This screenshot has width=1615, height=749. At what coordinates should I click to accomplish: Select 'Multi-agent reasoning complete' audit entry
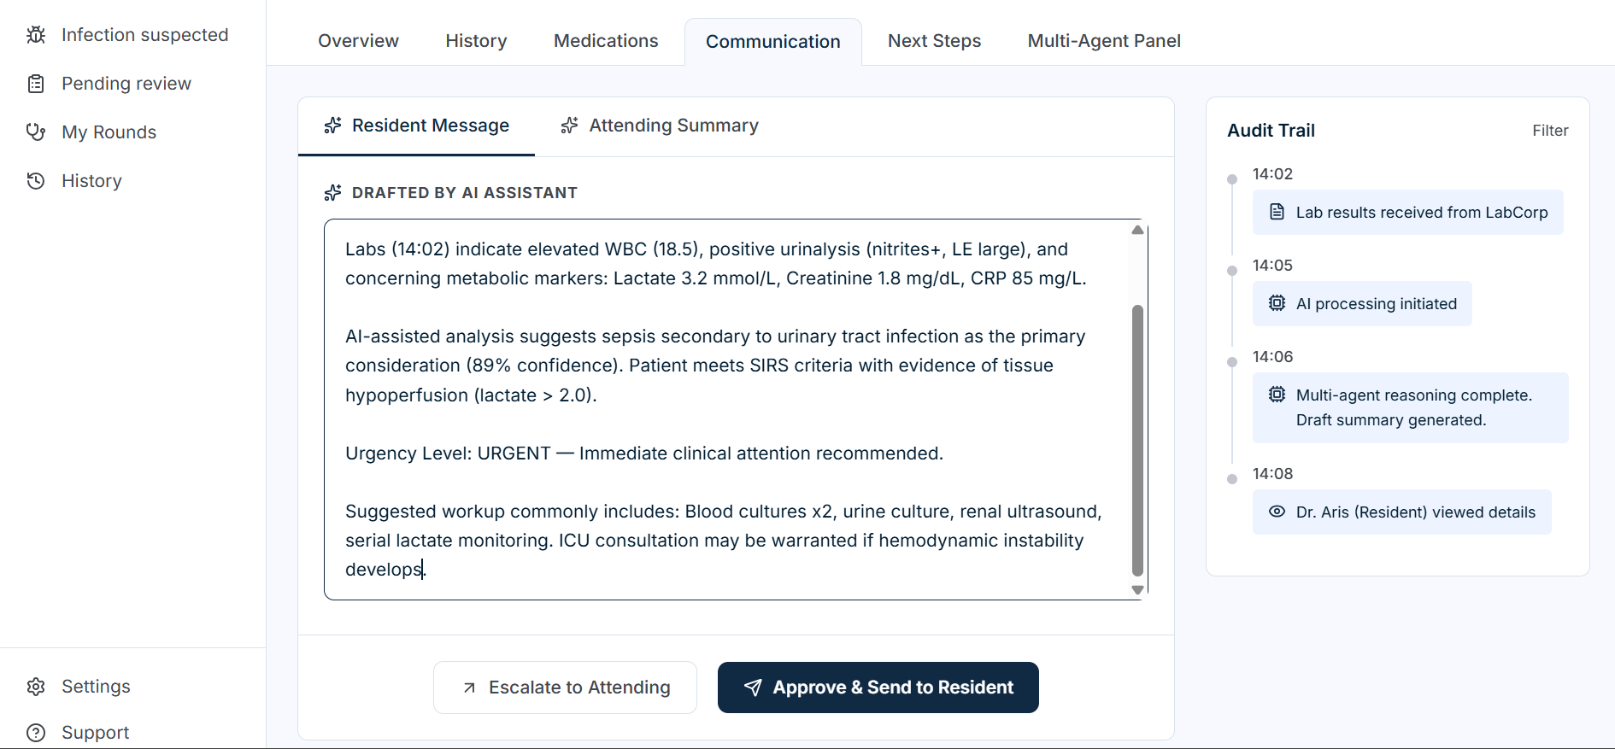click(1411, 407)
